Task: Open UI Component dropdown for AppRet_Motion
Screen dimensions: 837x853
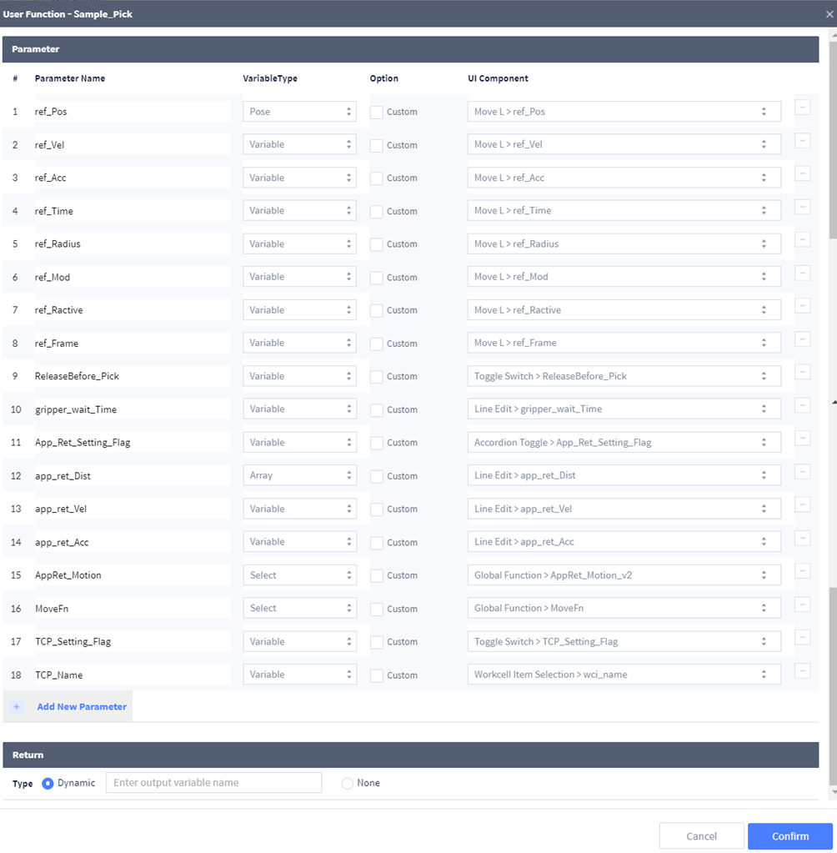Action: tap(624, 575)
